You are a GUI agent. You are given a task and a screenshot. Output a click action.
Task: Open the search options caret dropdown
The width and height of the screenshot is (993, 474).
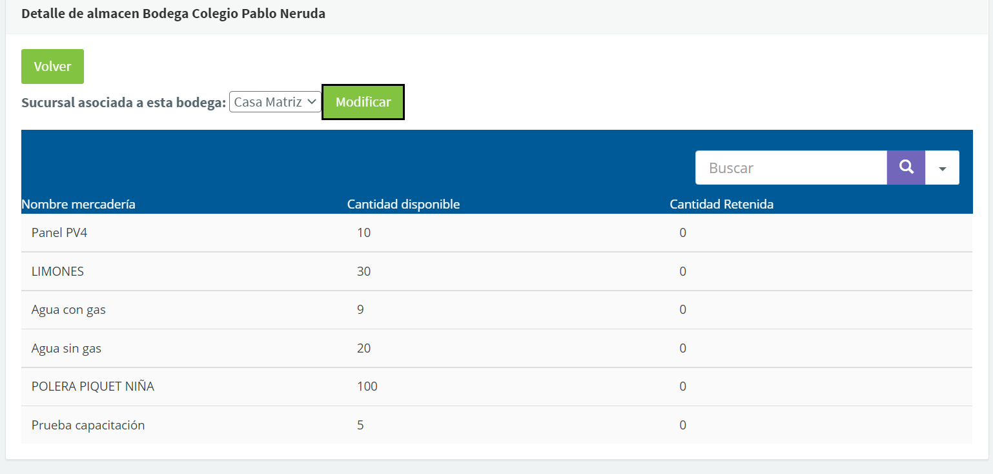pyautogui.click(x=942, y=168)
